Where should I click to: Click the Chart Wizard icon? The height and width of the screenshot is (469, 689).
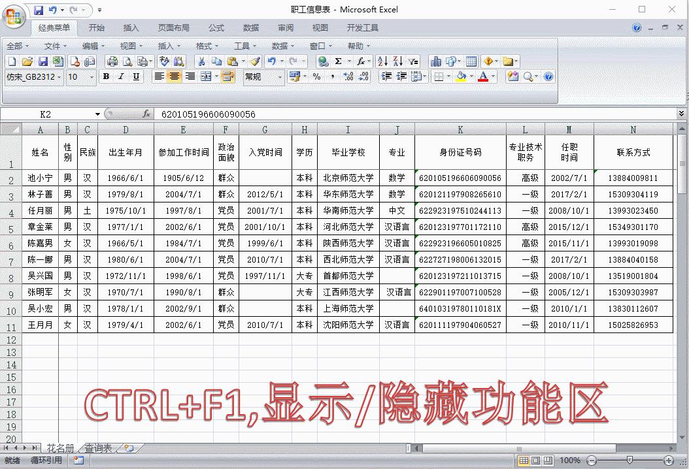(437, 61)
